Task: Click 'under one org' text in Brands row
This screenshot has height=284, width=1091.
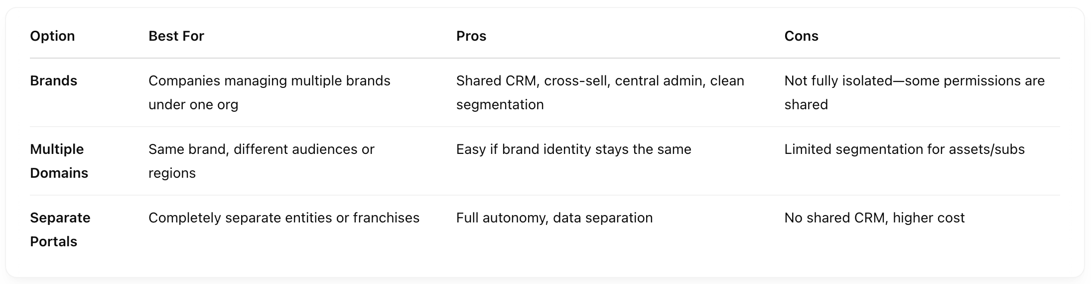Action: point(193,104)
